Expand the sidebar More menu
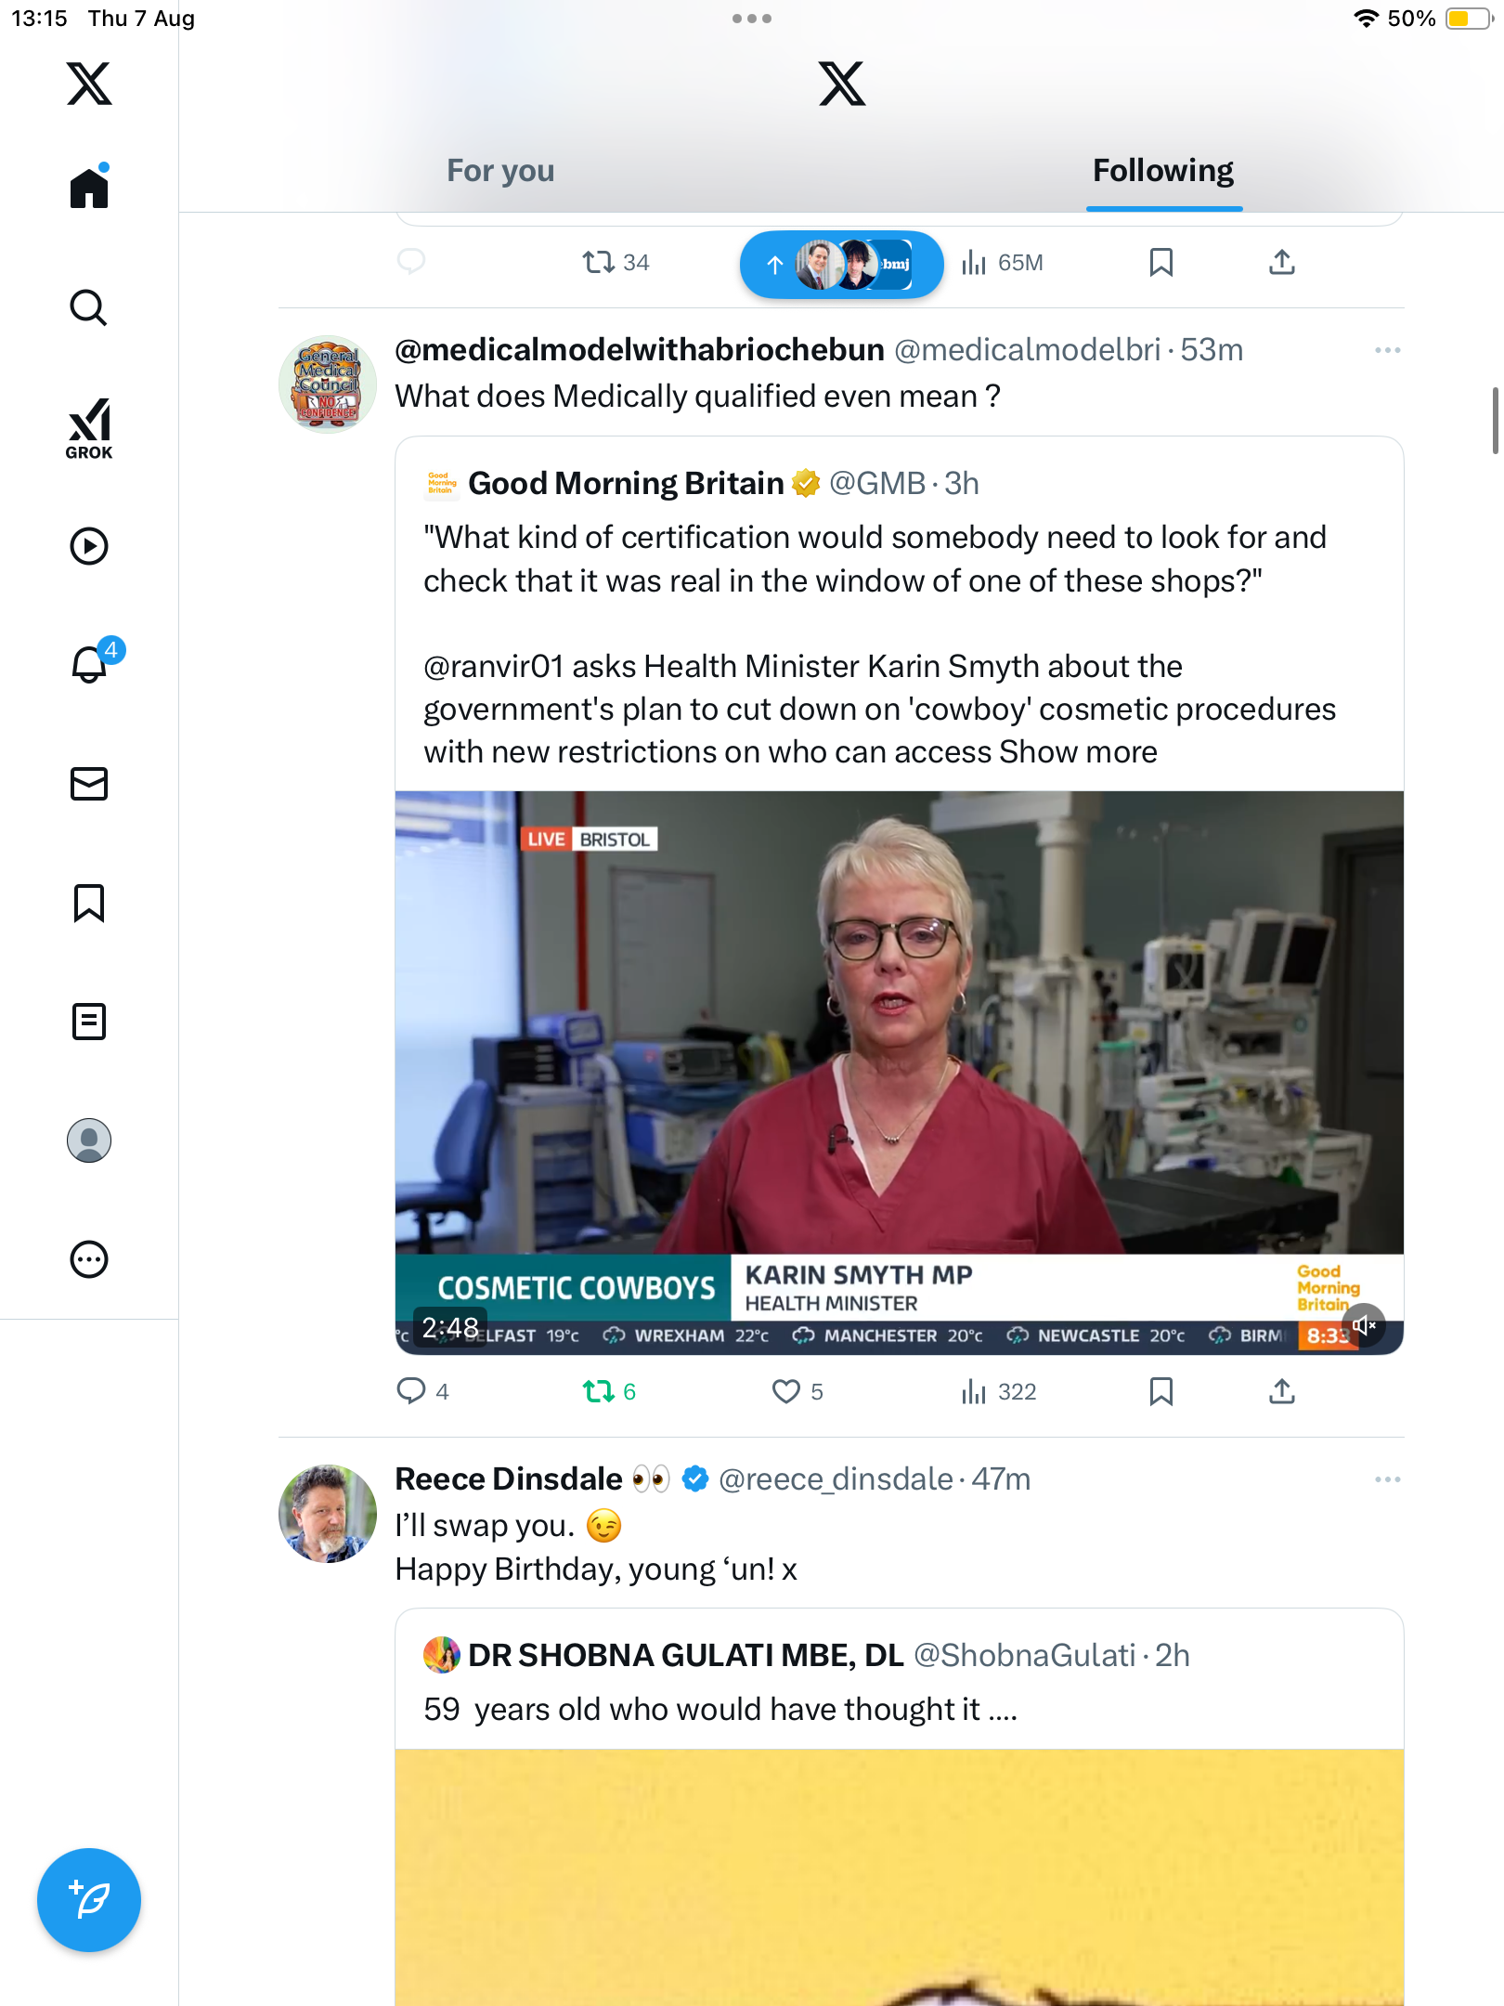The width and height of the screenshot is (1504, 2006). (x=89, y=1259)
